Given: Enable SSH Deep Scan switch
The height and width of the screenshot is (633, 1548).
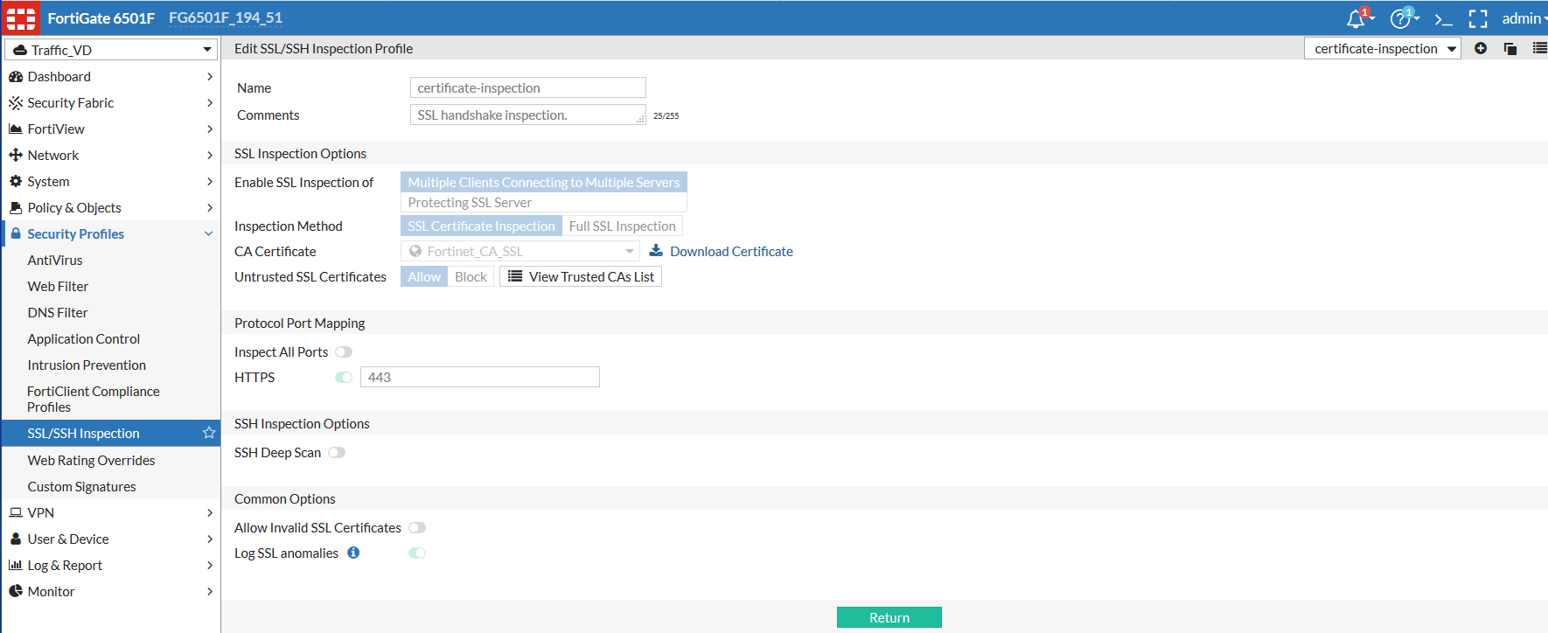Looking at the screenshot, I should tap(337, 453).
